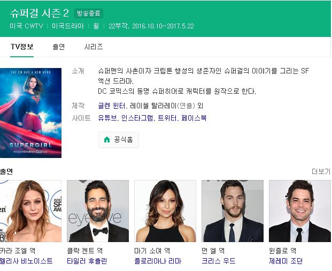
Task: Open the 공식홈 official site button
Action: 119,140
